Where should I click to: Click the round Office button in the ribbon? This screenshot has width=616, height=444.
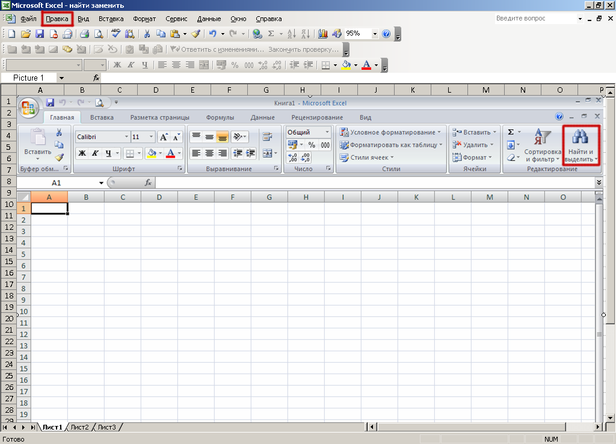coord(29,108)
